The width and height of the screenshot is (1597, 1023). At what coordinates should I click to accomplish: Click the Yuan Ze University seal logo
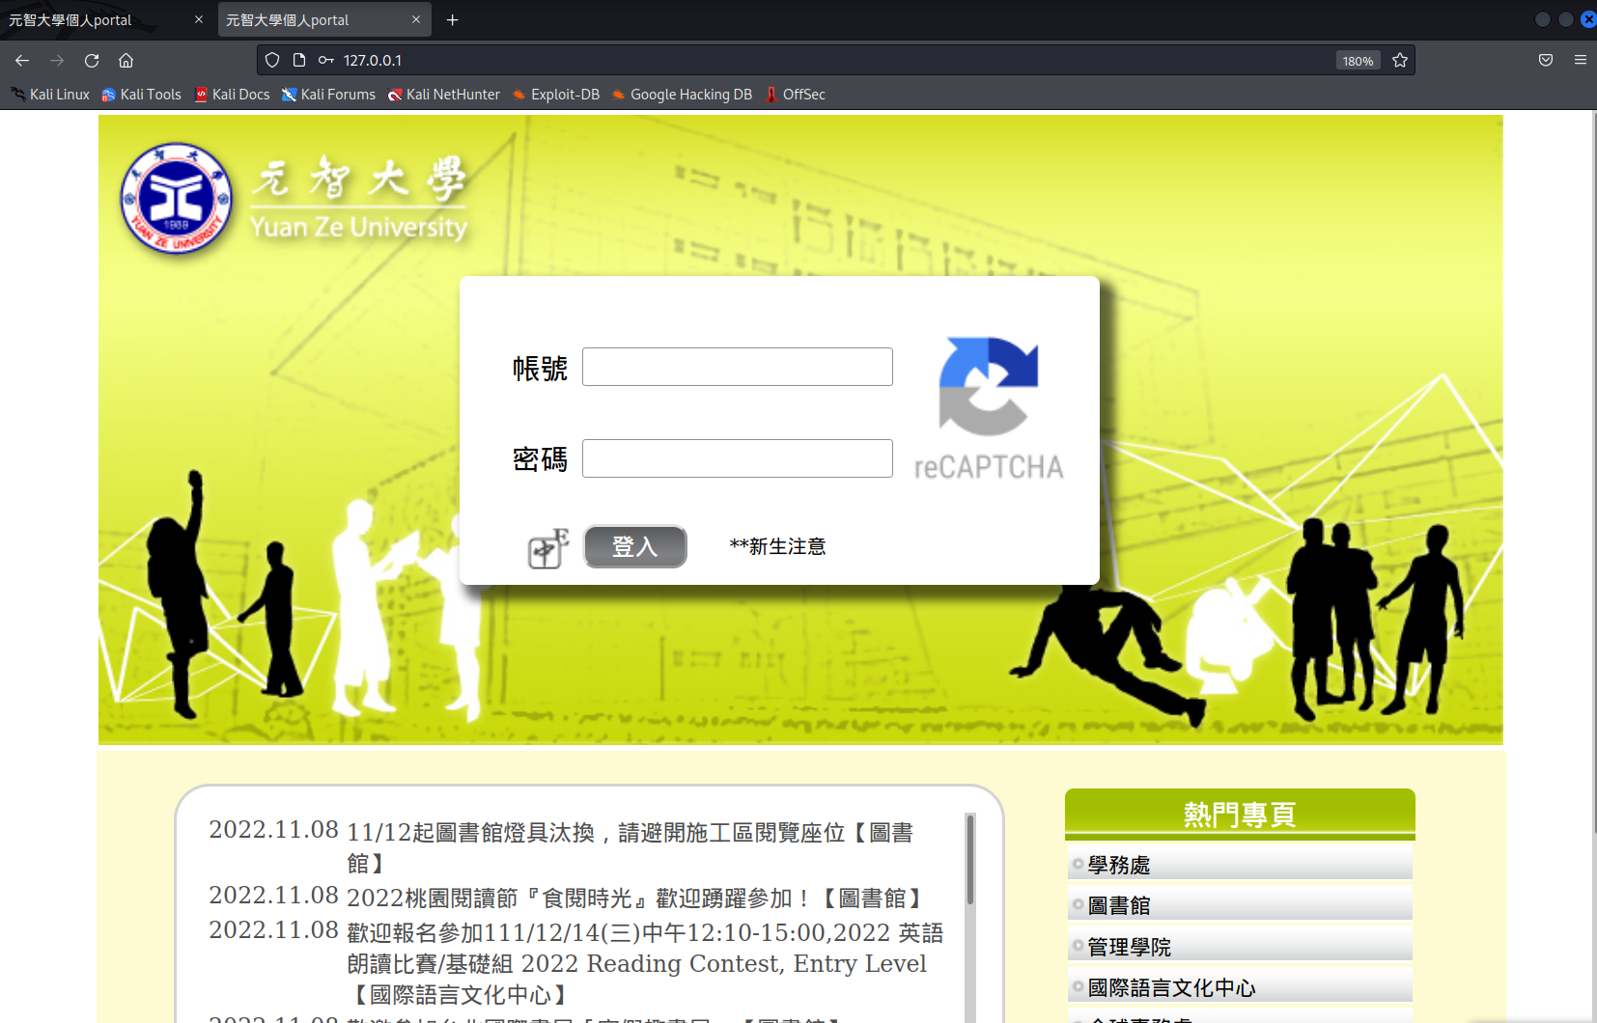[x=177, y=199]
